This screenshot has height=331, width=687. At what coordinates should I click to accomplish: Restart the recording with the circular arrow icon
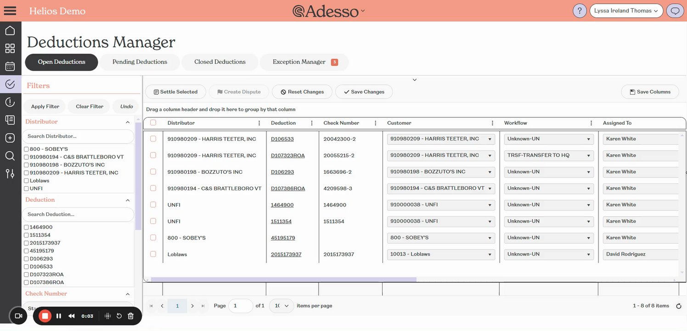(x=119, y=316)
